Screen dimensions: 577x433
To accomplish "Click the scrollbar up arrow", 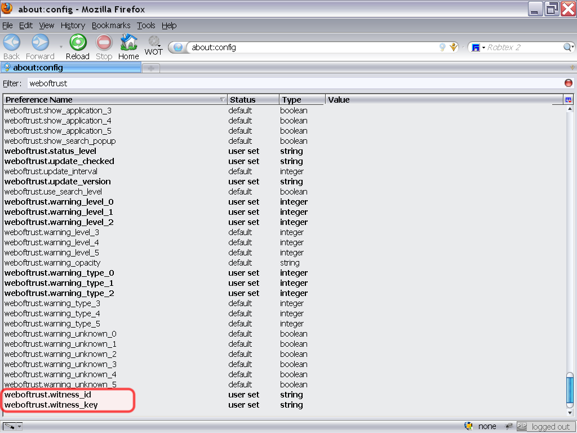I will 570,109.
